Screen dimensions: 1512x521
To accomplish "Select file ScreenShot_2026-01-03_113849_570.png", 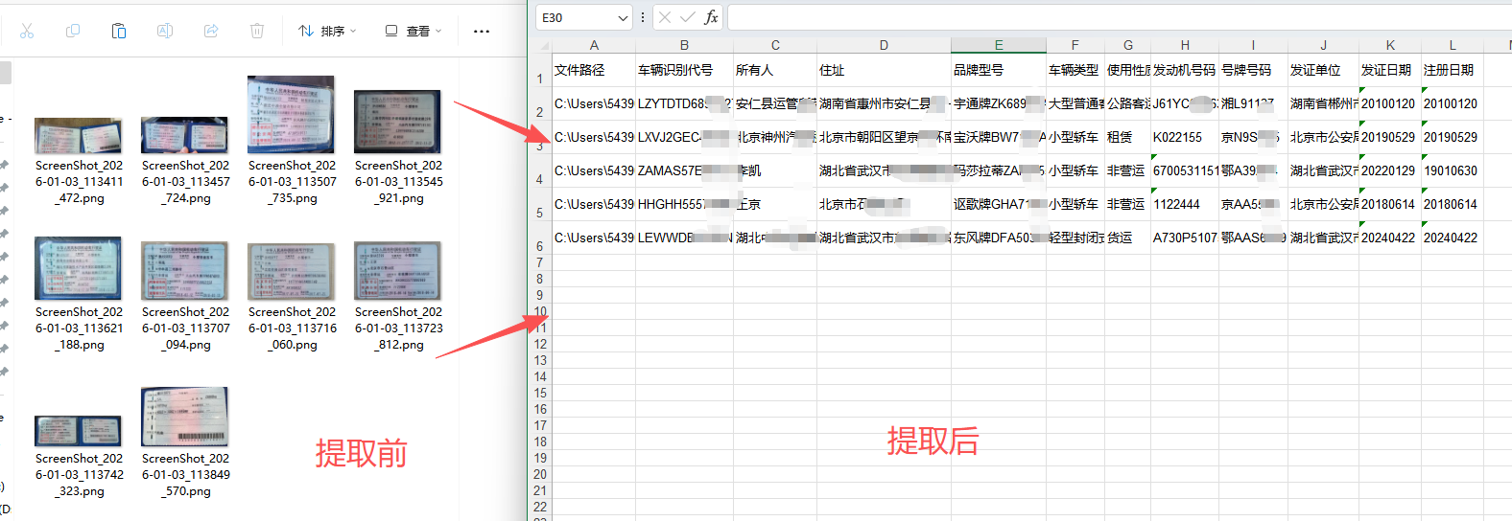I will tap(185, 443).
